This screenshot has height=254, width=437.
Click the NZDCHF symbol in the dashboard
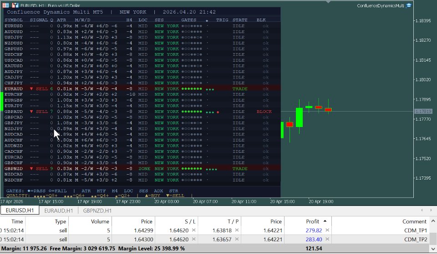click(x=14, y=180)
